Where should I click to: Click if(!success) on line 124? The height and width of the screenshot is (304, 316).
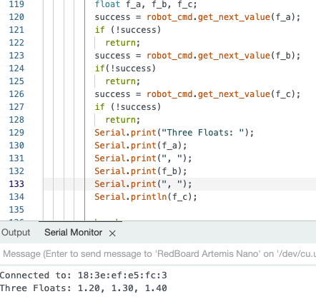tap(125, 69)
